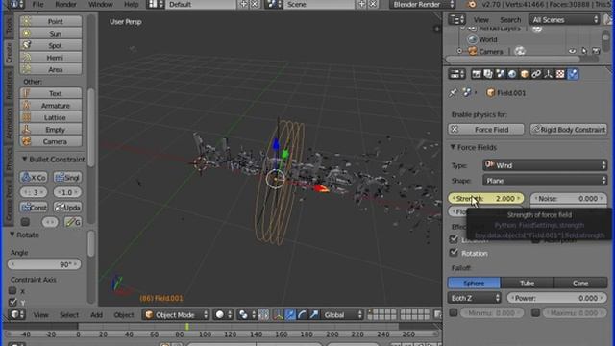Open the Object properties cube icon
This screenshot has height=346, width=615.
(x=525, y=74)
